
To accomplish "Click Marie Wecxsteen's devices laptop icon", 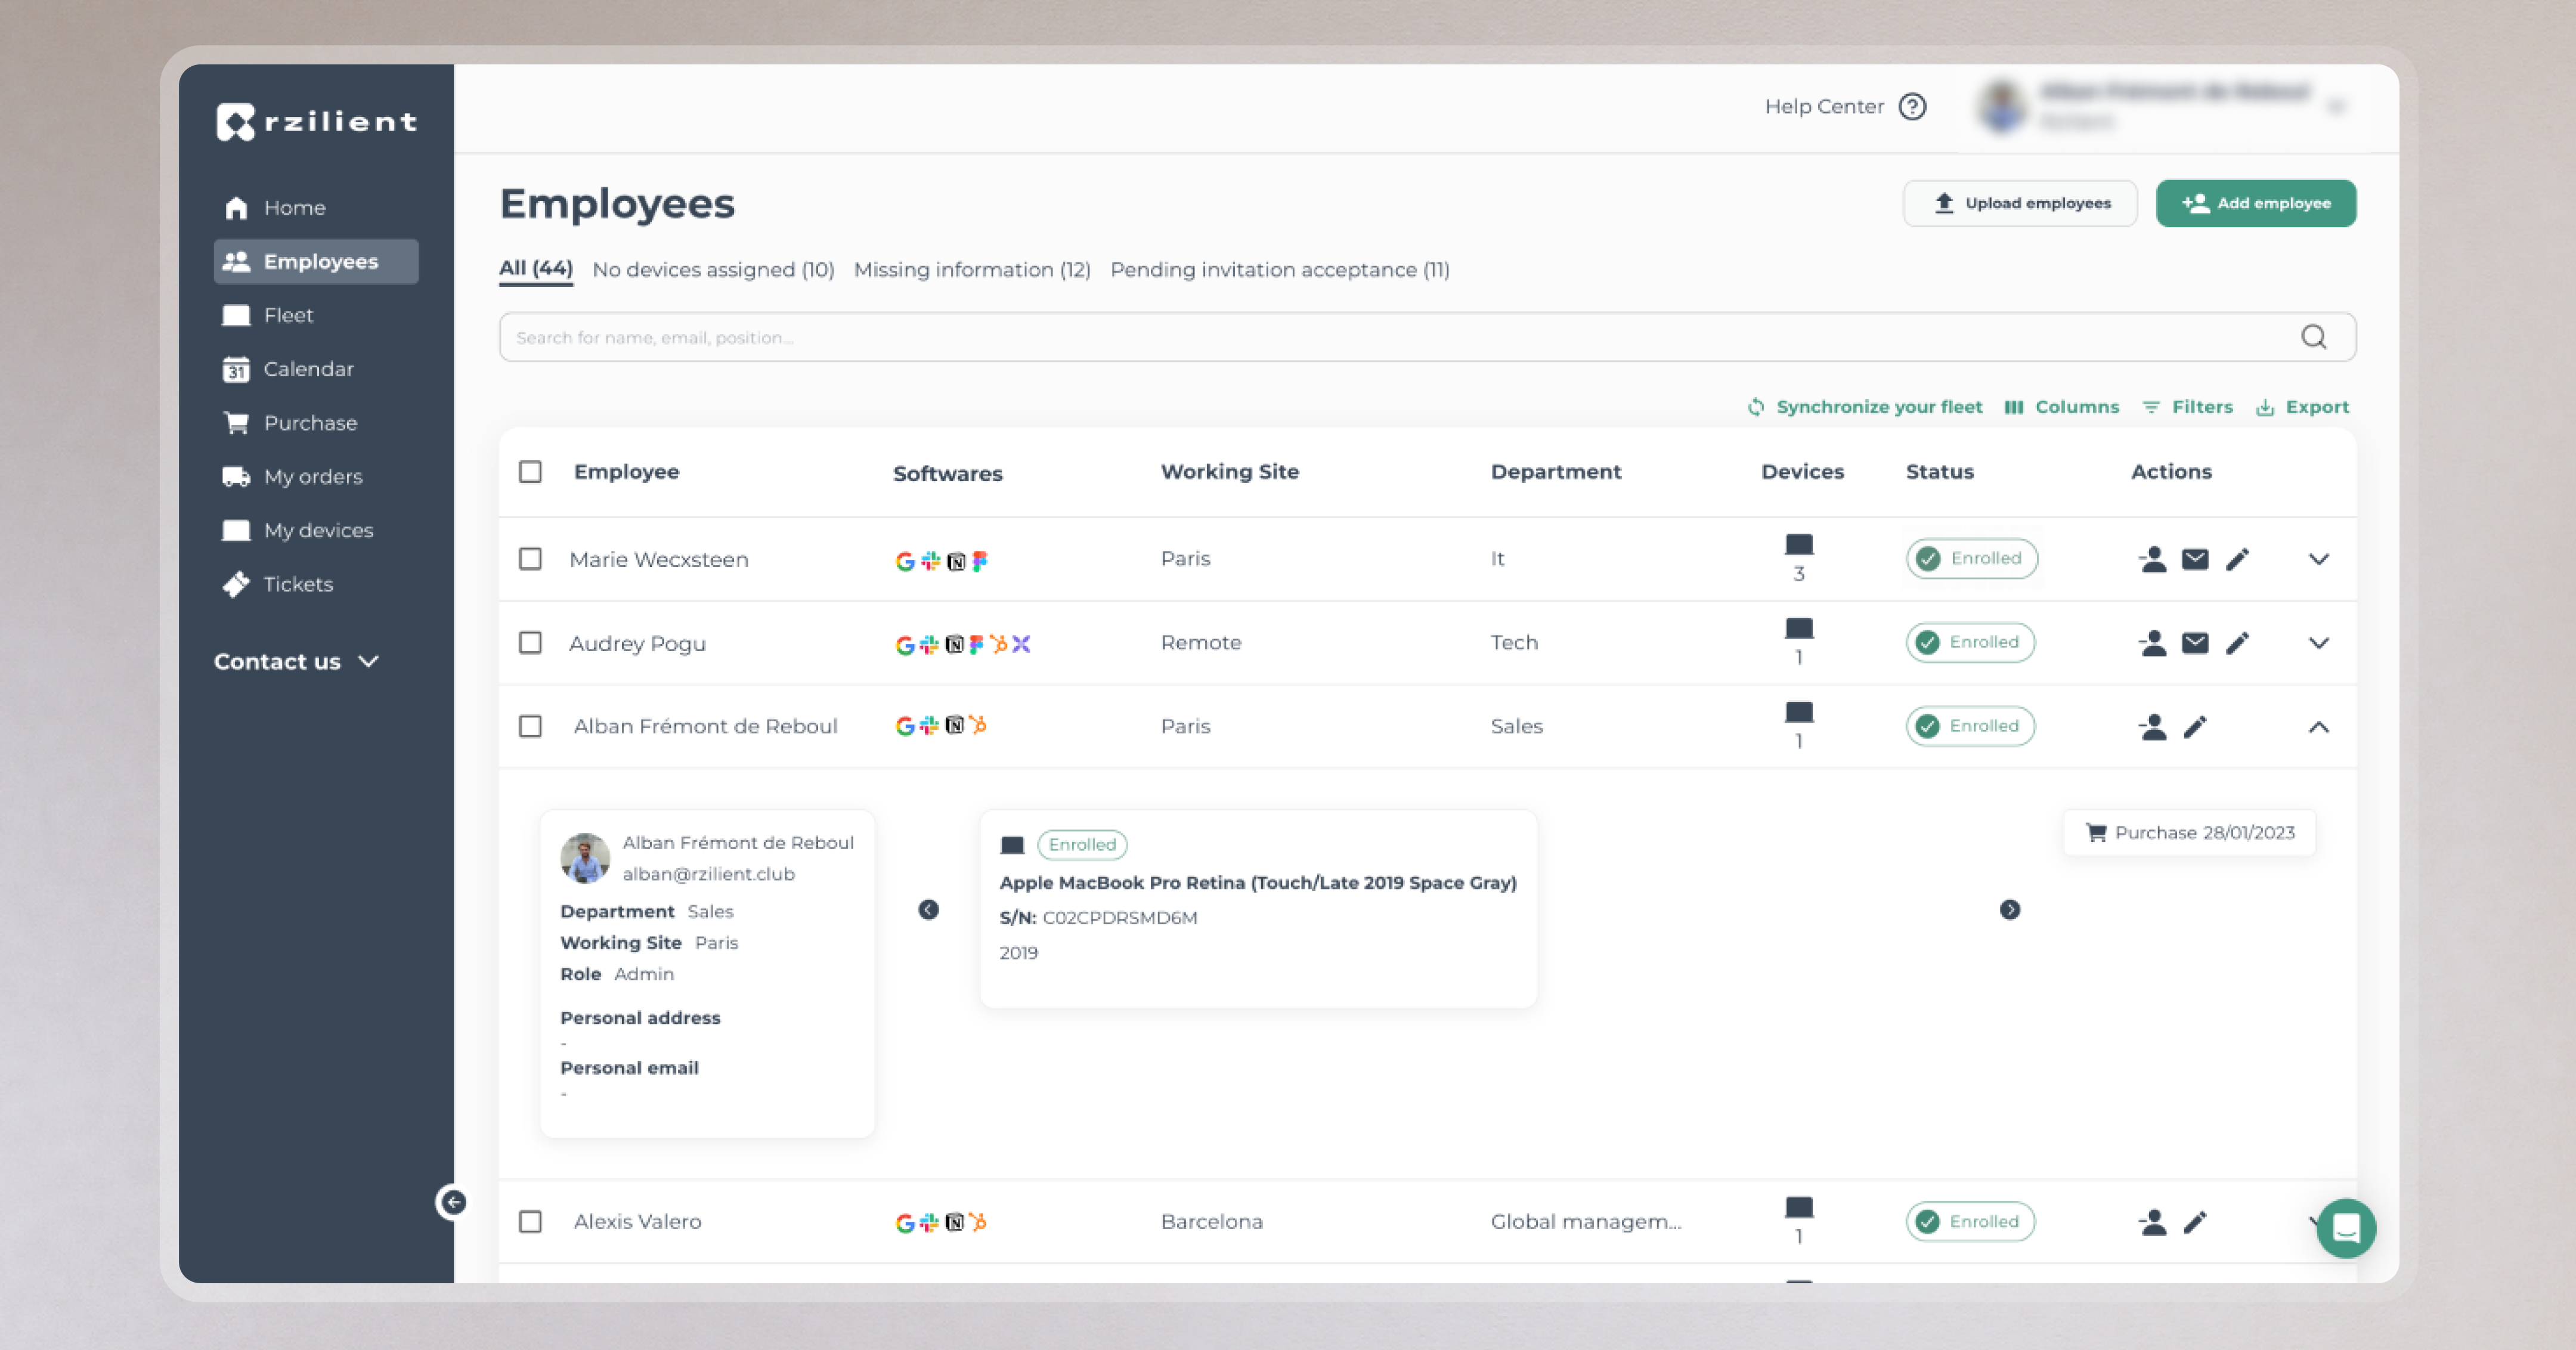I will click(x=1799, y=545).
